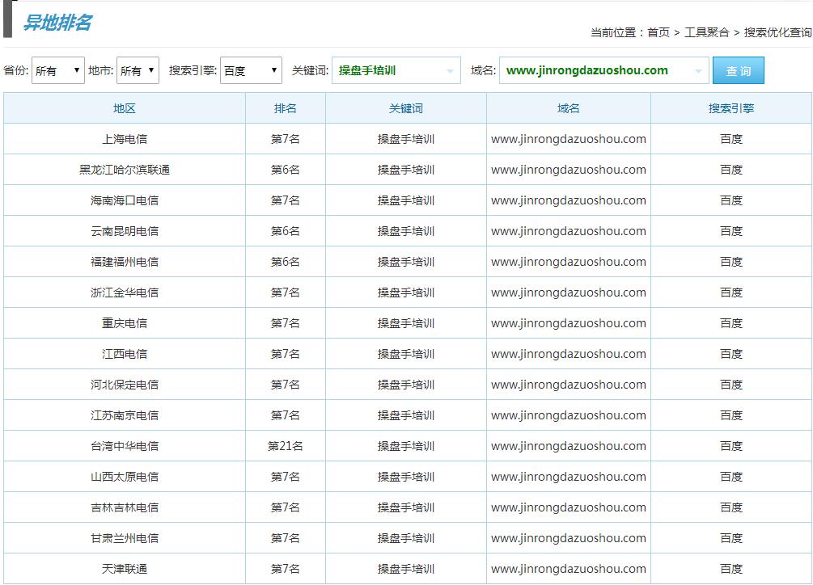Click the 地区 column header

[125, 108]
